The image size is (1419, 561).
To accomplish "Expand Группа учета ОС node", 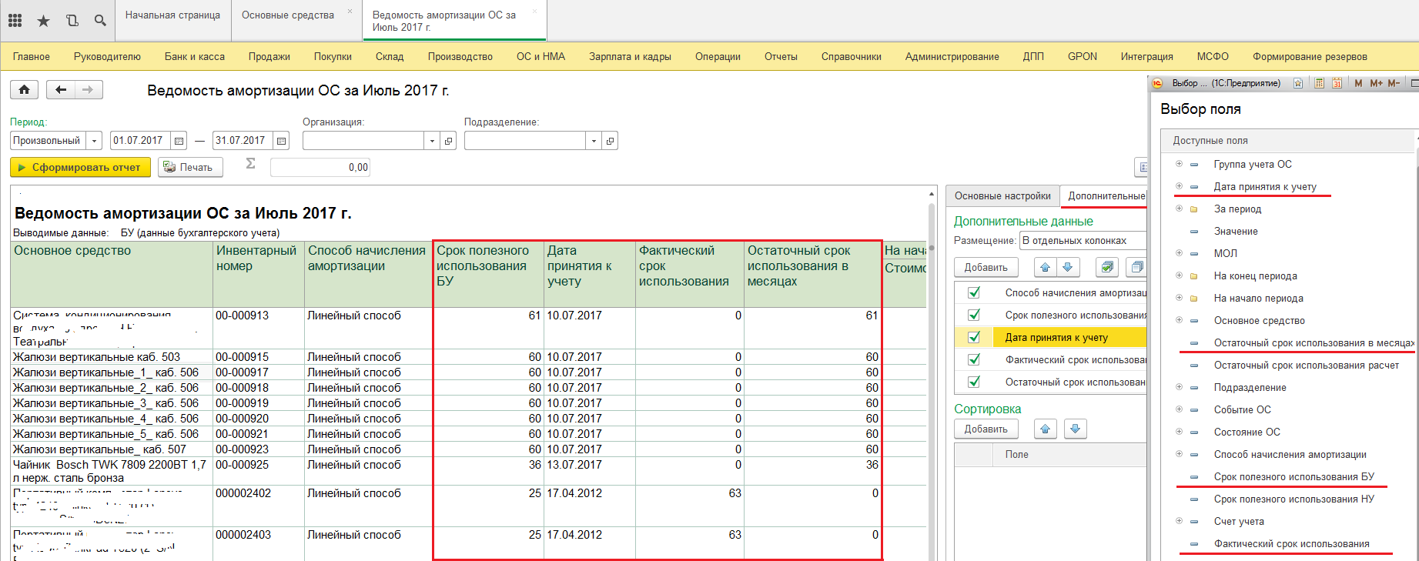I will 1179,163.
